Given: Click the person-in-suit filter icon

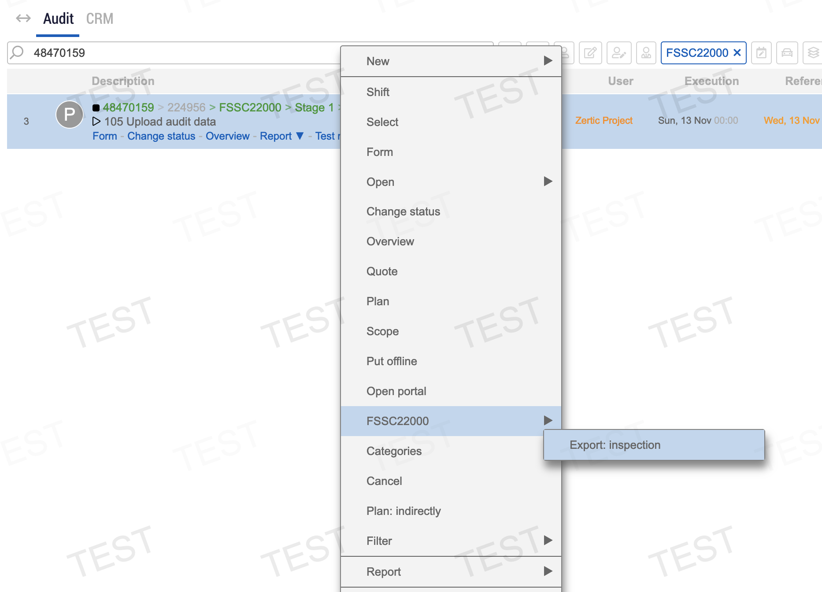Looking at the screenshot, I should coord(646,53).
